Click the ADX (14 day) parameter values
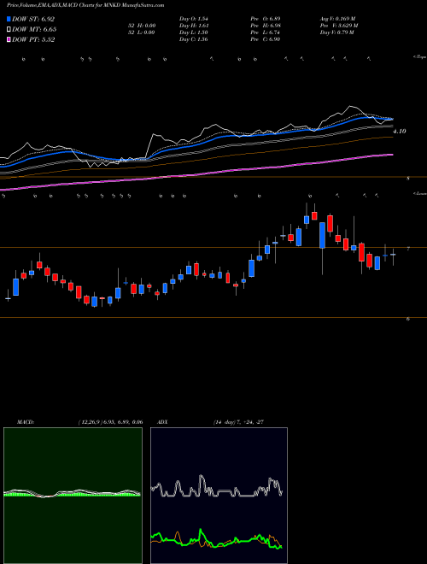 pos(238,422)
